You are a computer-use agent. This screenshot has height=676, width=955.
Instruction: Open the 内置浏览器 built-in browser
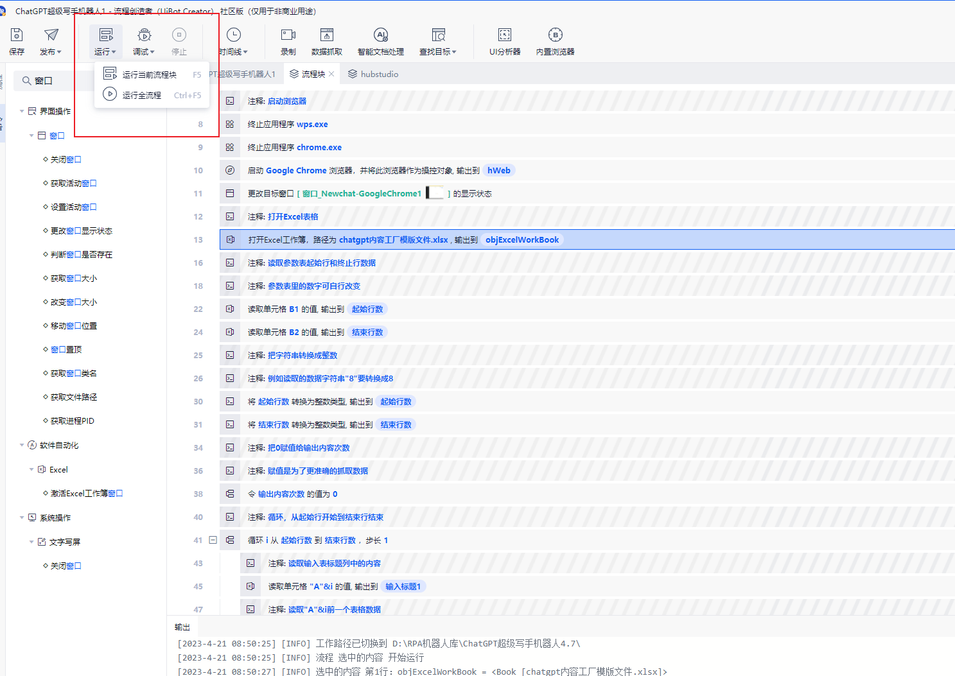coord(556,42)
